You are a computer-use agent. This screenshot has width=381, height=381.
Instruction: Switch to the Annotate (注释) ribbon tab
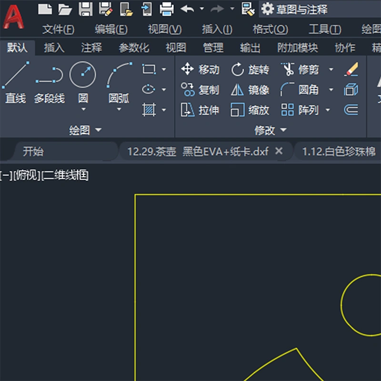[x=91, y=48]
